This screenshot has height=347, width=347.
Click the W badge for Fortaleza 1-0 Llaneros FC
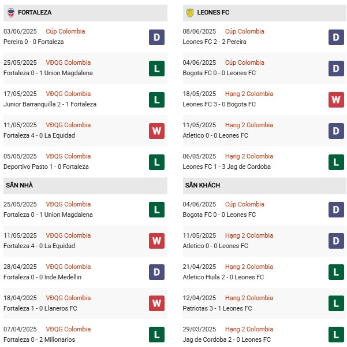pos(156,303)
